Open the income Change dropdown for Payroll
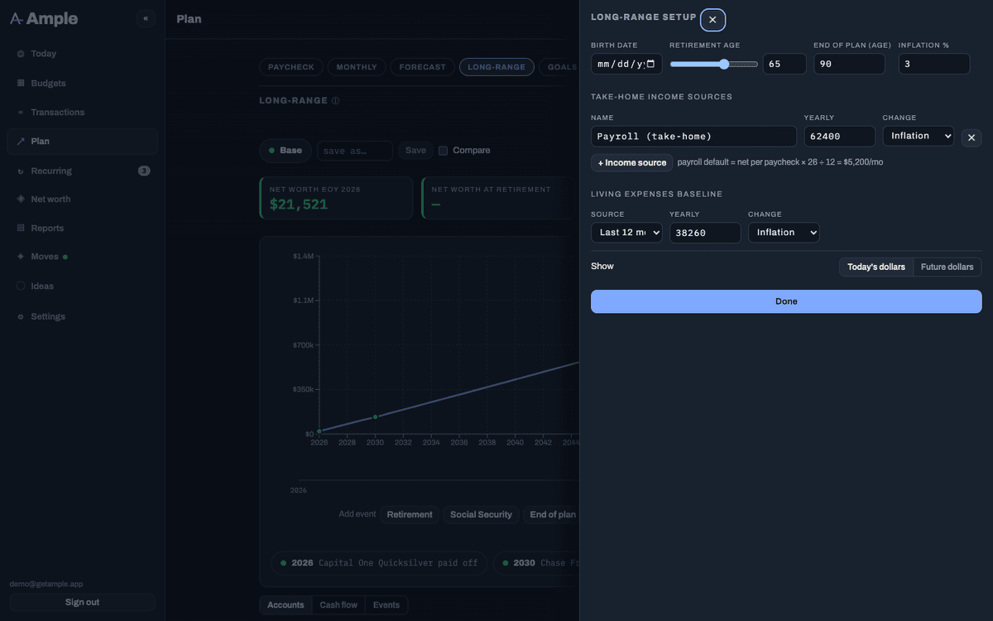The image size is (993, 621). (919, 136)
